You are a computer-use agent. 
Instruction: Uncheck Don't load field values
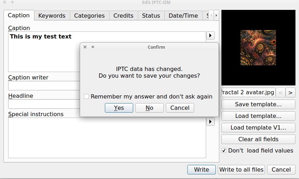[224, 150]
